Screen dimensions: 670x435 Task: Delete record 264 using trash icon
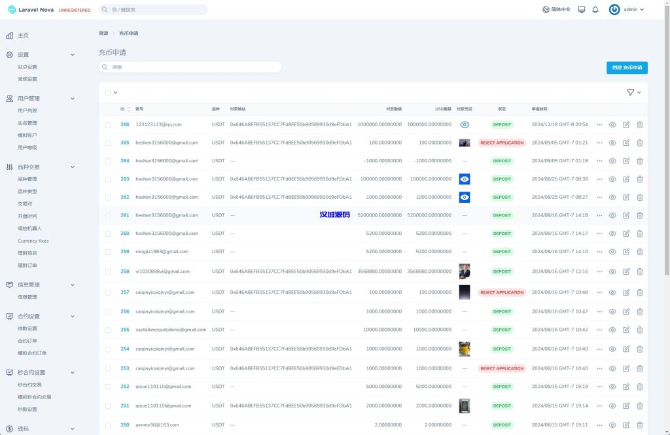pos(640,161)
